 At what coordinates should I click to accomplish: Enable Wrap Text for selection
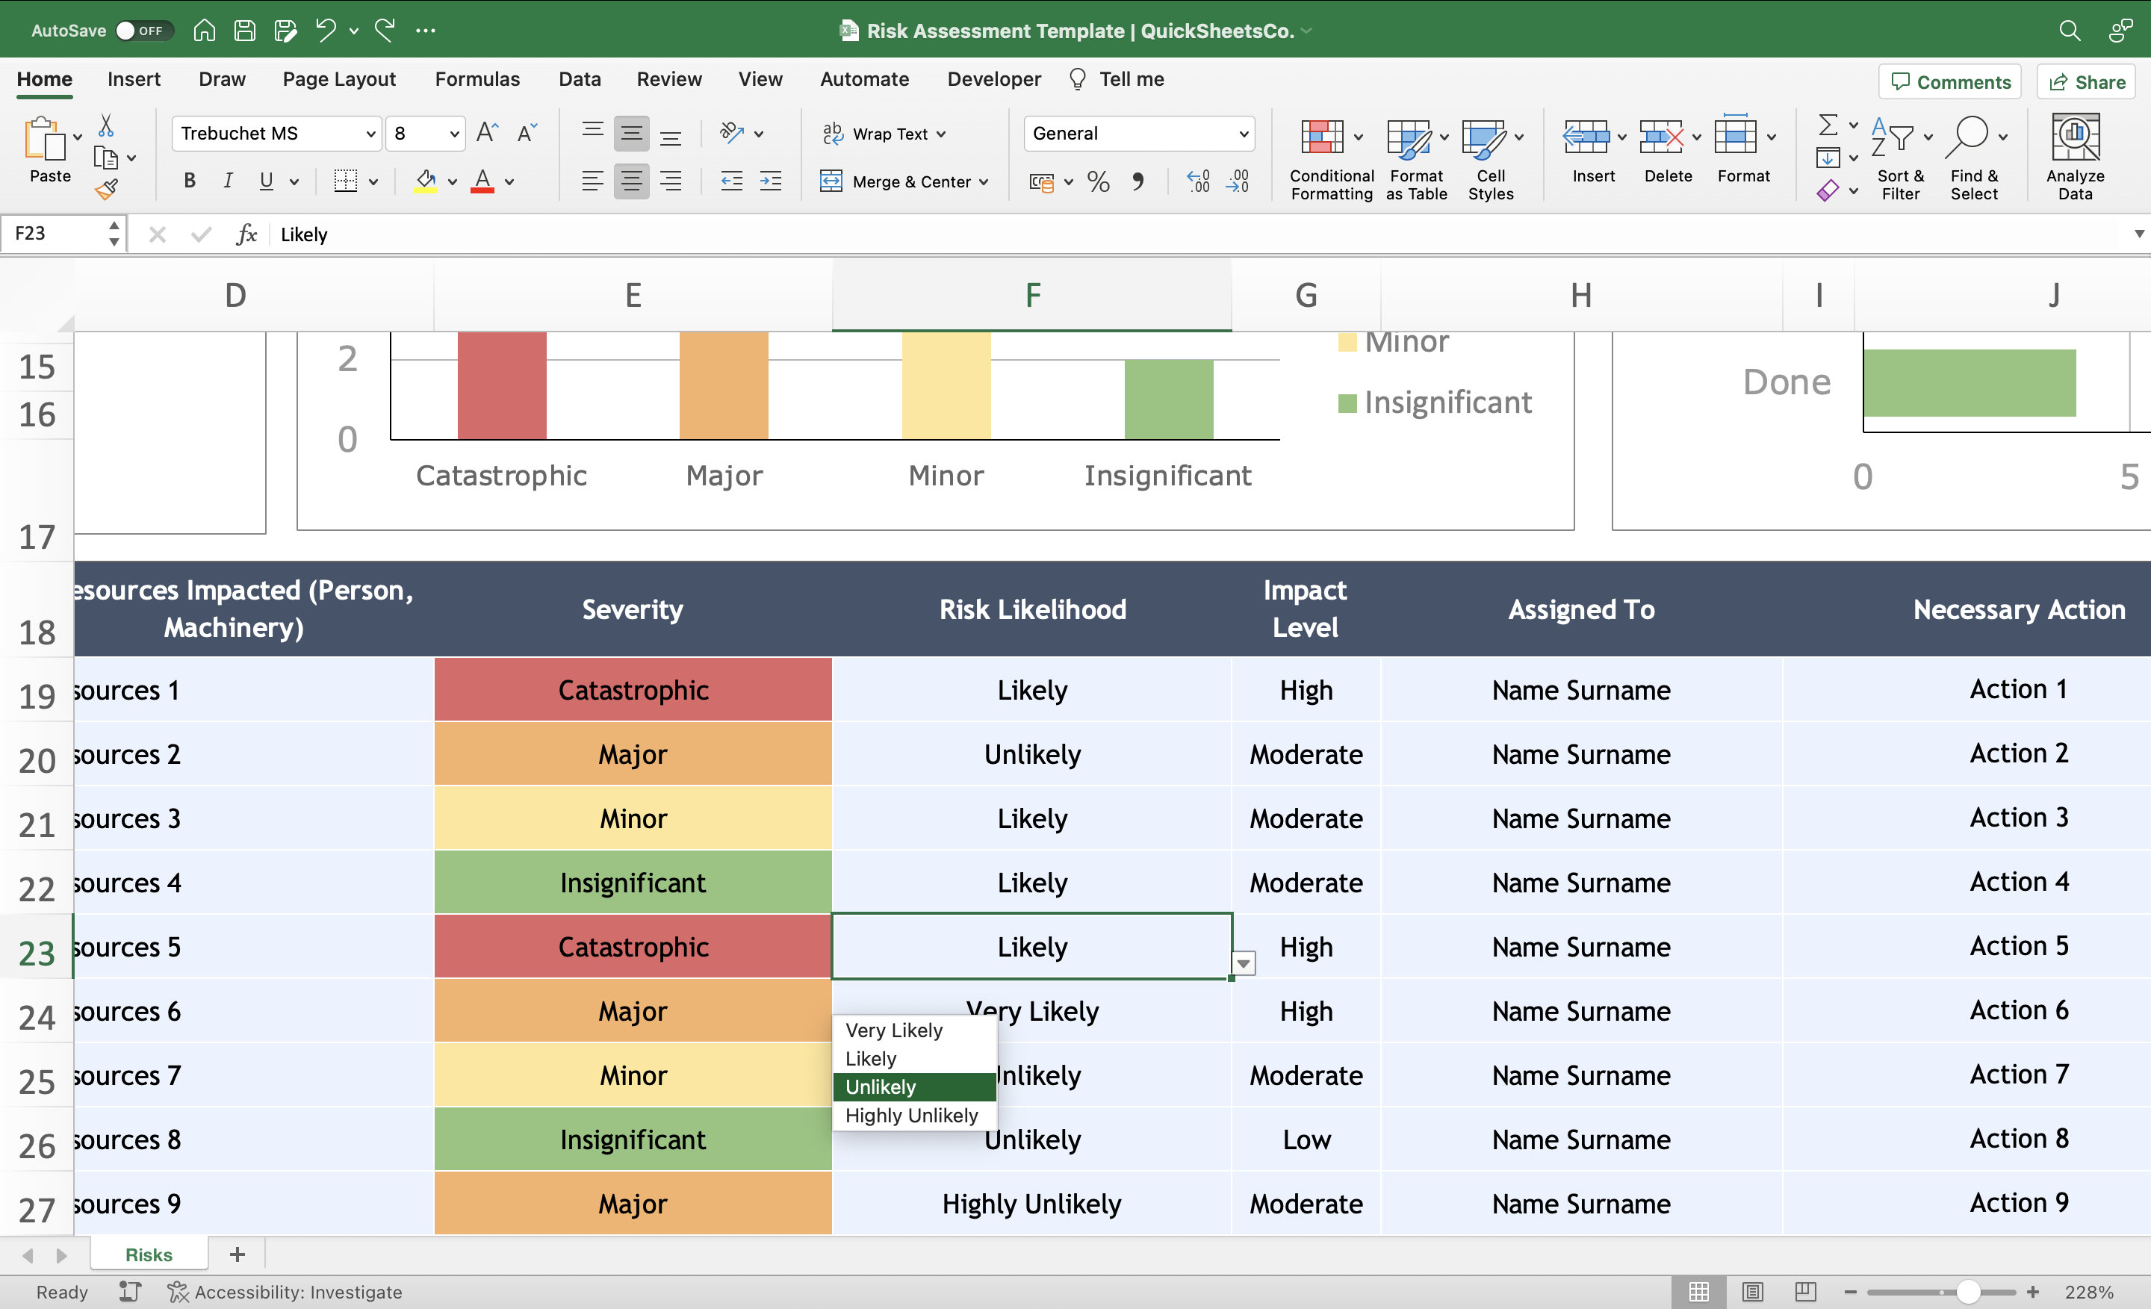[x=884, y=134]
